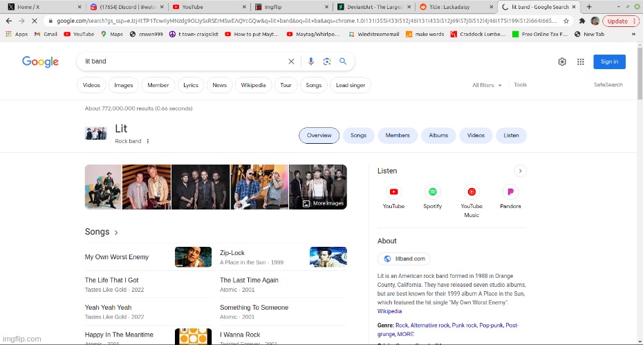Click the browser forward arrow
The width and height of the screenshot is (643, 345).
(x=21, y=21)
